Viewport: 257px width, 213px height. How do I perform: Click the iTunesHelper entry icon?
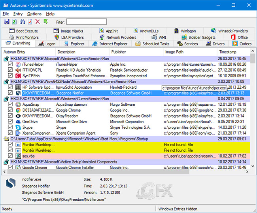(18, 64)
